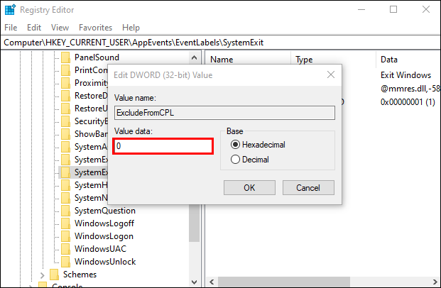
Task: Click the SecurityBand key folder icon
Action: pos(65,121)
